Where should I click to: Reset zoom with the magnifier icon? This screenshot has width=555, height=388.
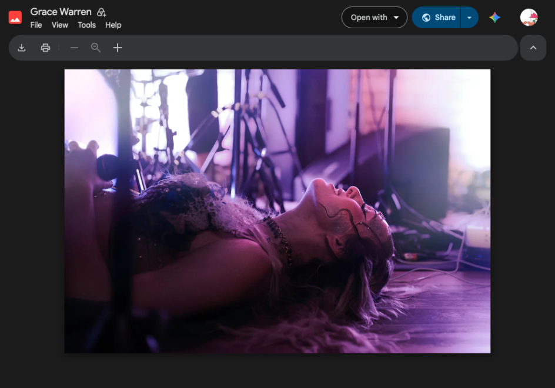[x=96, y=48]
